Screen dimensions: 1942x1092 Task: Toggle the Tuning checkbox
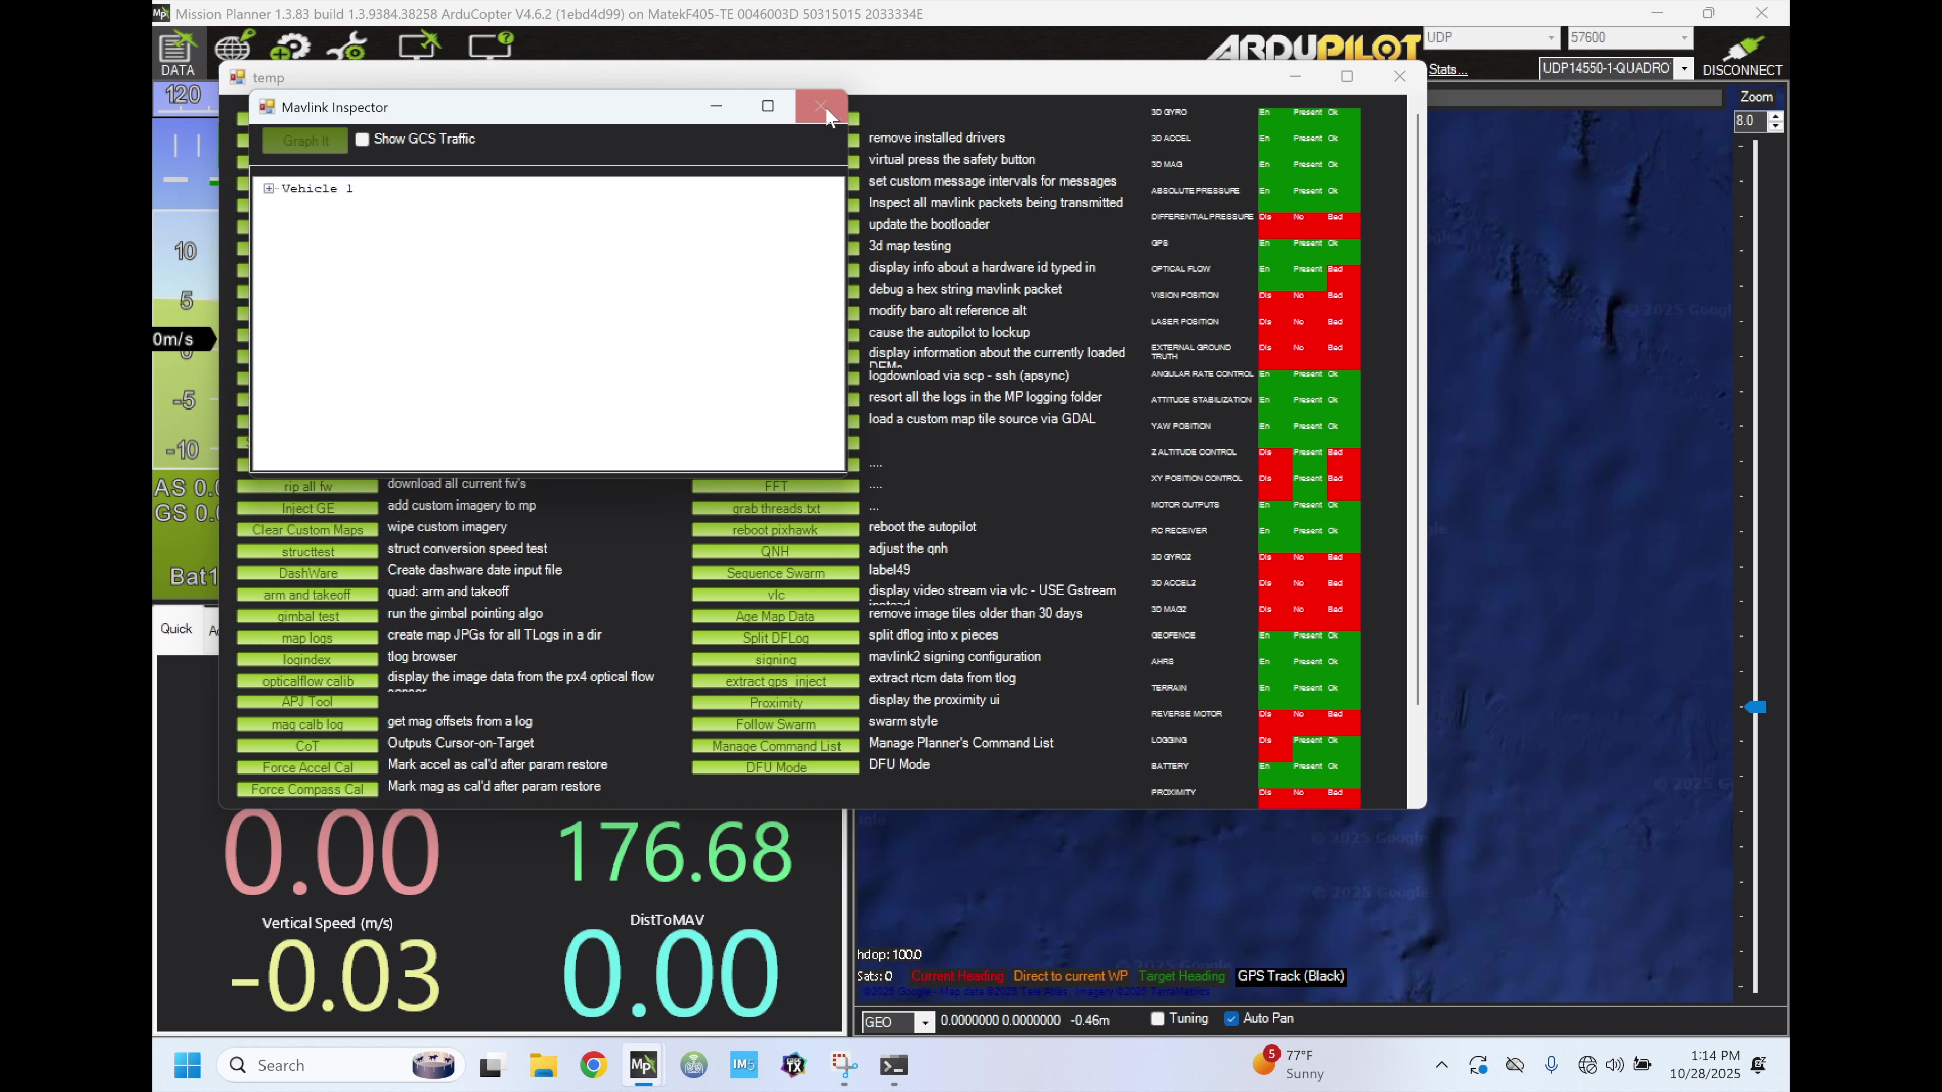coord(1158,1018)
